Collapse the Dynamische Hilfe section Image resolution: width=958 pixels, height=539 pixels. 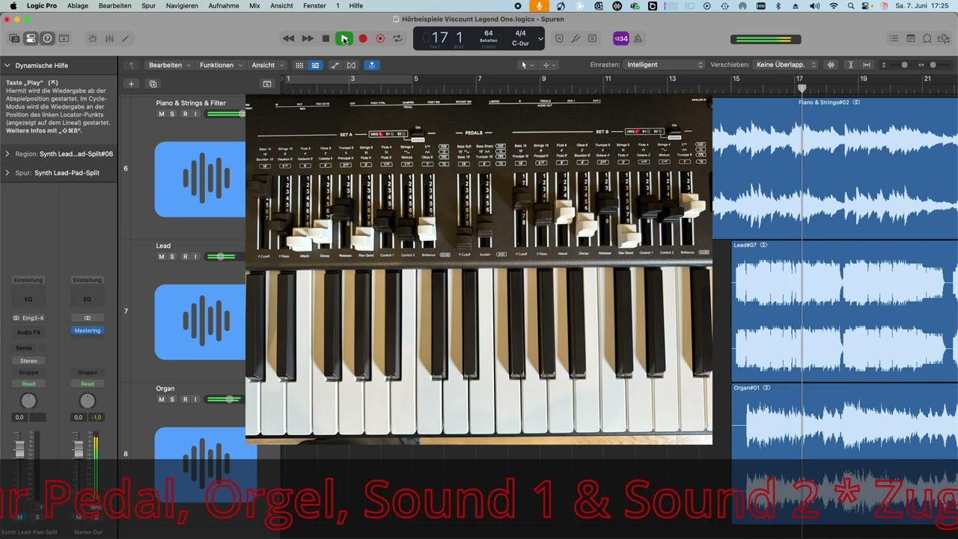pos(7,66)
